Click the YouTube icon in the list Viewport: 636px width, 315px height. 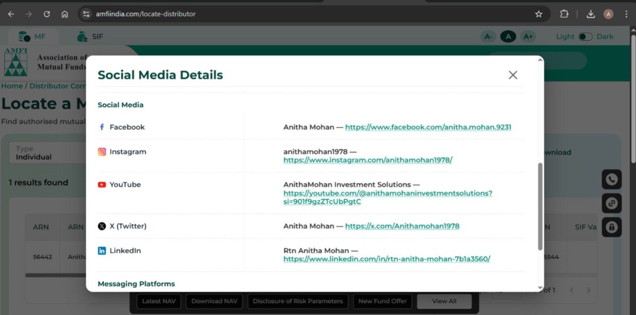coord(102,185)
